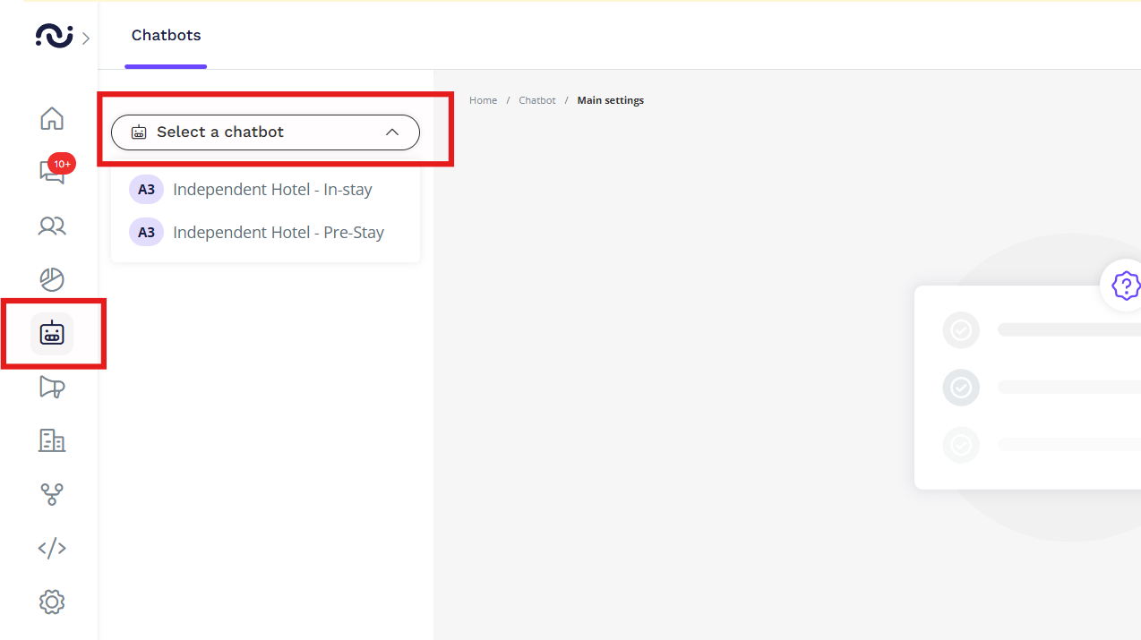Image resolution: width=1141 pixels, height=640 pixels.
Task: Click the Home breadcrumb link
Action: click(x=483, y=100)
